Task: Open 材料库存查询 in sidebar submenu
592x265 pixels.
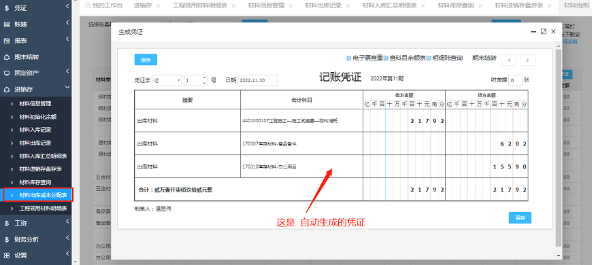Action: click(35, 182)
